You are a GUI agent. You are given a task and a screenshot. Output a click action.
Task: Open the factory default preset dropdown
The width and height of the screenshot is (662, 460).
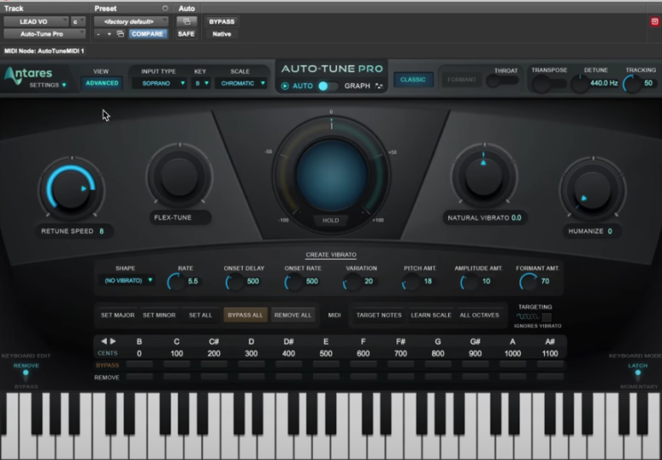131,21
